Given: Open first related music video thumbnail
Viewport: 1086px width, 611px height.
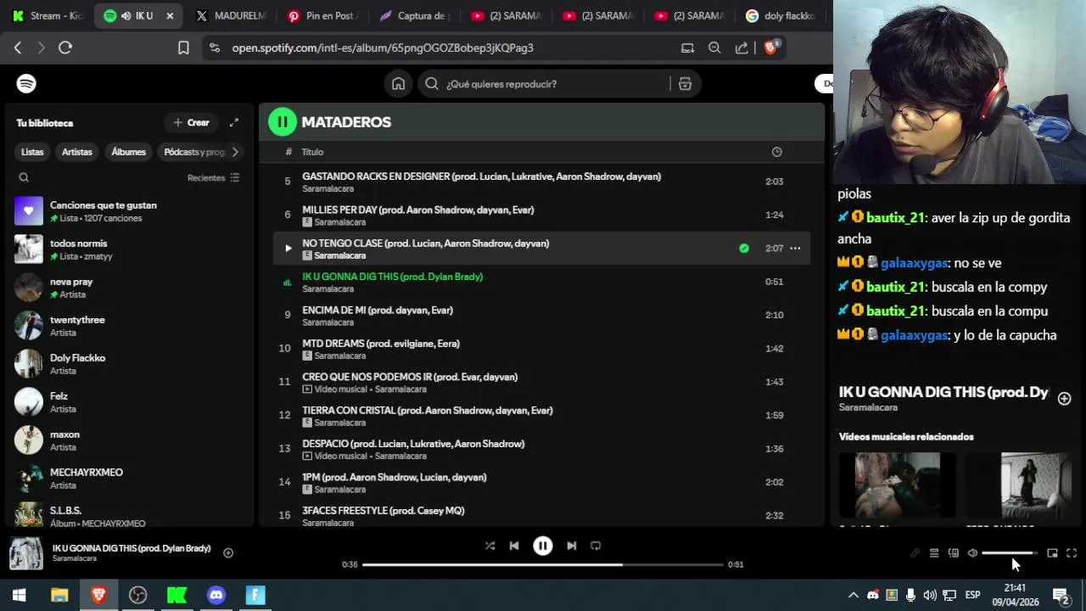Looking at the screenshot, I should (x=898, y=485).
